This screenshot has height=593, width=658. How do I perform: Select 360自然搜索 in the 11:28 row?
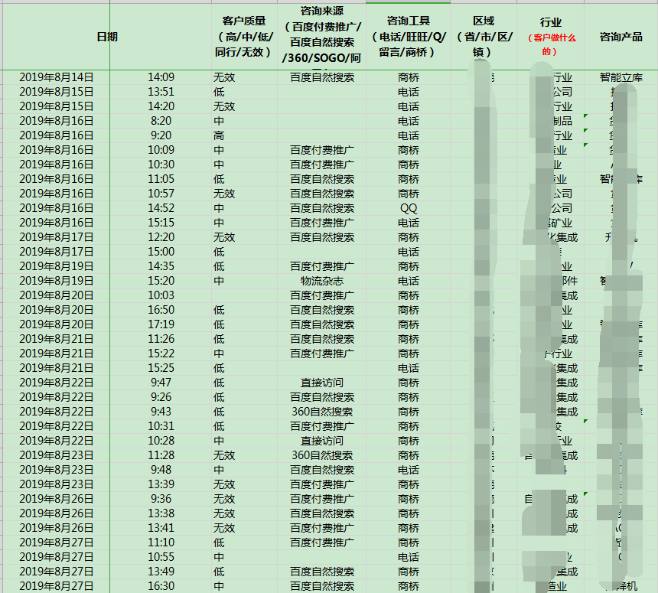pyautogui.click(x=321, y=455)
